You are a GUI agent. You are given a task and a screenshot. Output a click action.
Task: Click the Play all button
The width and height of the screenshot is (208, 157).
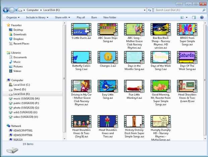click(81, 17)
